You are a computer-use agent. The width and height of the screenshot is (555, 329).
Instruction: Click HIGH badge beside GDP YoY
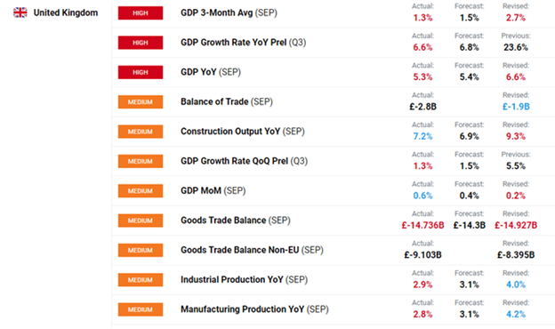pos(141,73)
